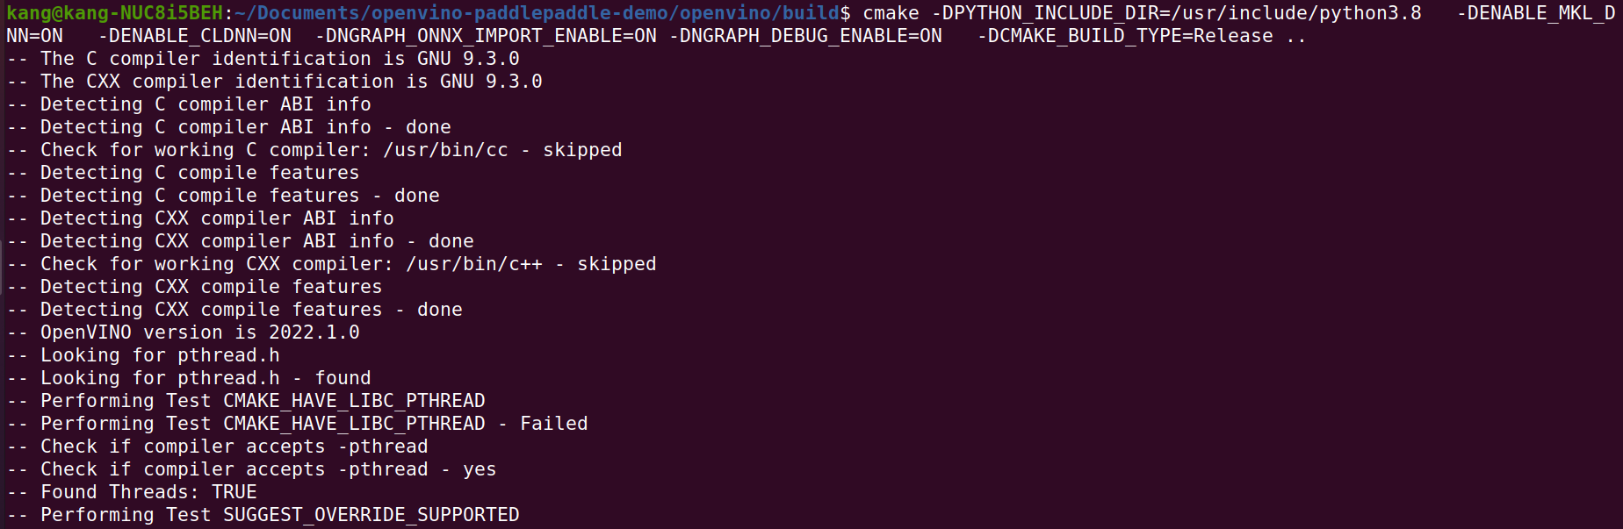The width and height of the screenshot is (1623, 529).
Task: Click the Looking for pthread.h - found line
Action: (189, 378)
